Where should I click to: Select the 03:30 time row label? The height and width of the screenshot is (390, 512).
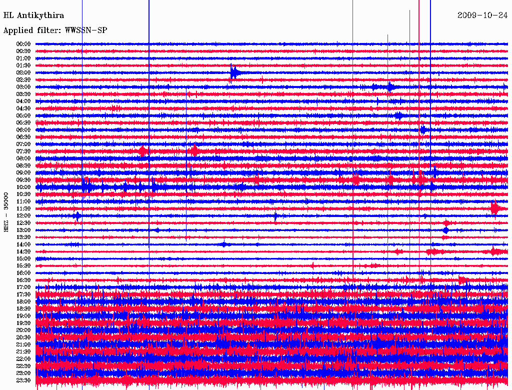tap(23, 94)
